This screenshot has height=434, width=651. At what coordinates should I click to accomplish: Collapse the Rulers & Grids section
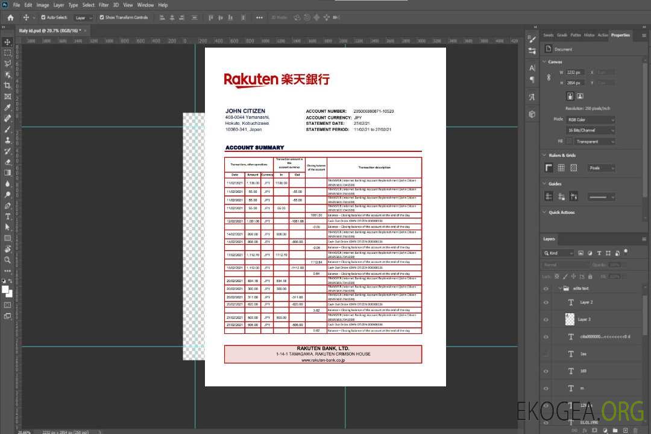click(x=544, y=155)
